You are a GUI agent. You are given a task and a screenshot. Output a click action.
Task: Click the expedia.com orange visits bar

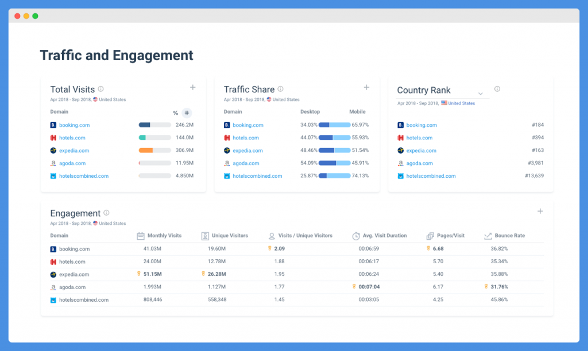155,151
